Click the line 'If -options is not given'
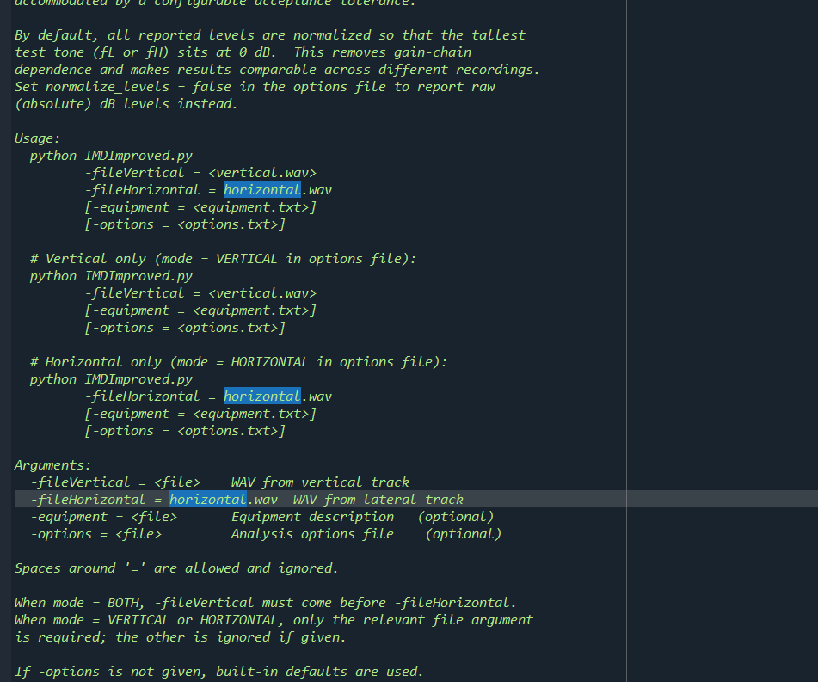This screenshot has height=682, width=818. (219, 672)
